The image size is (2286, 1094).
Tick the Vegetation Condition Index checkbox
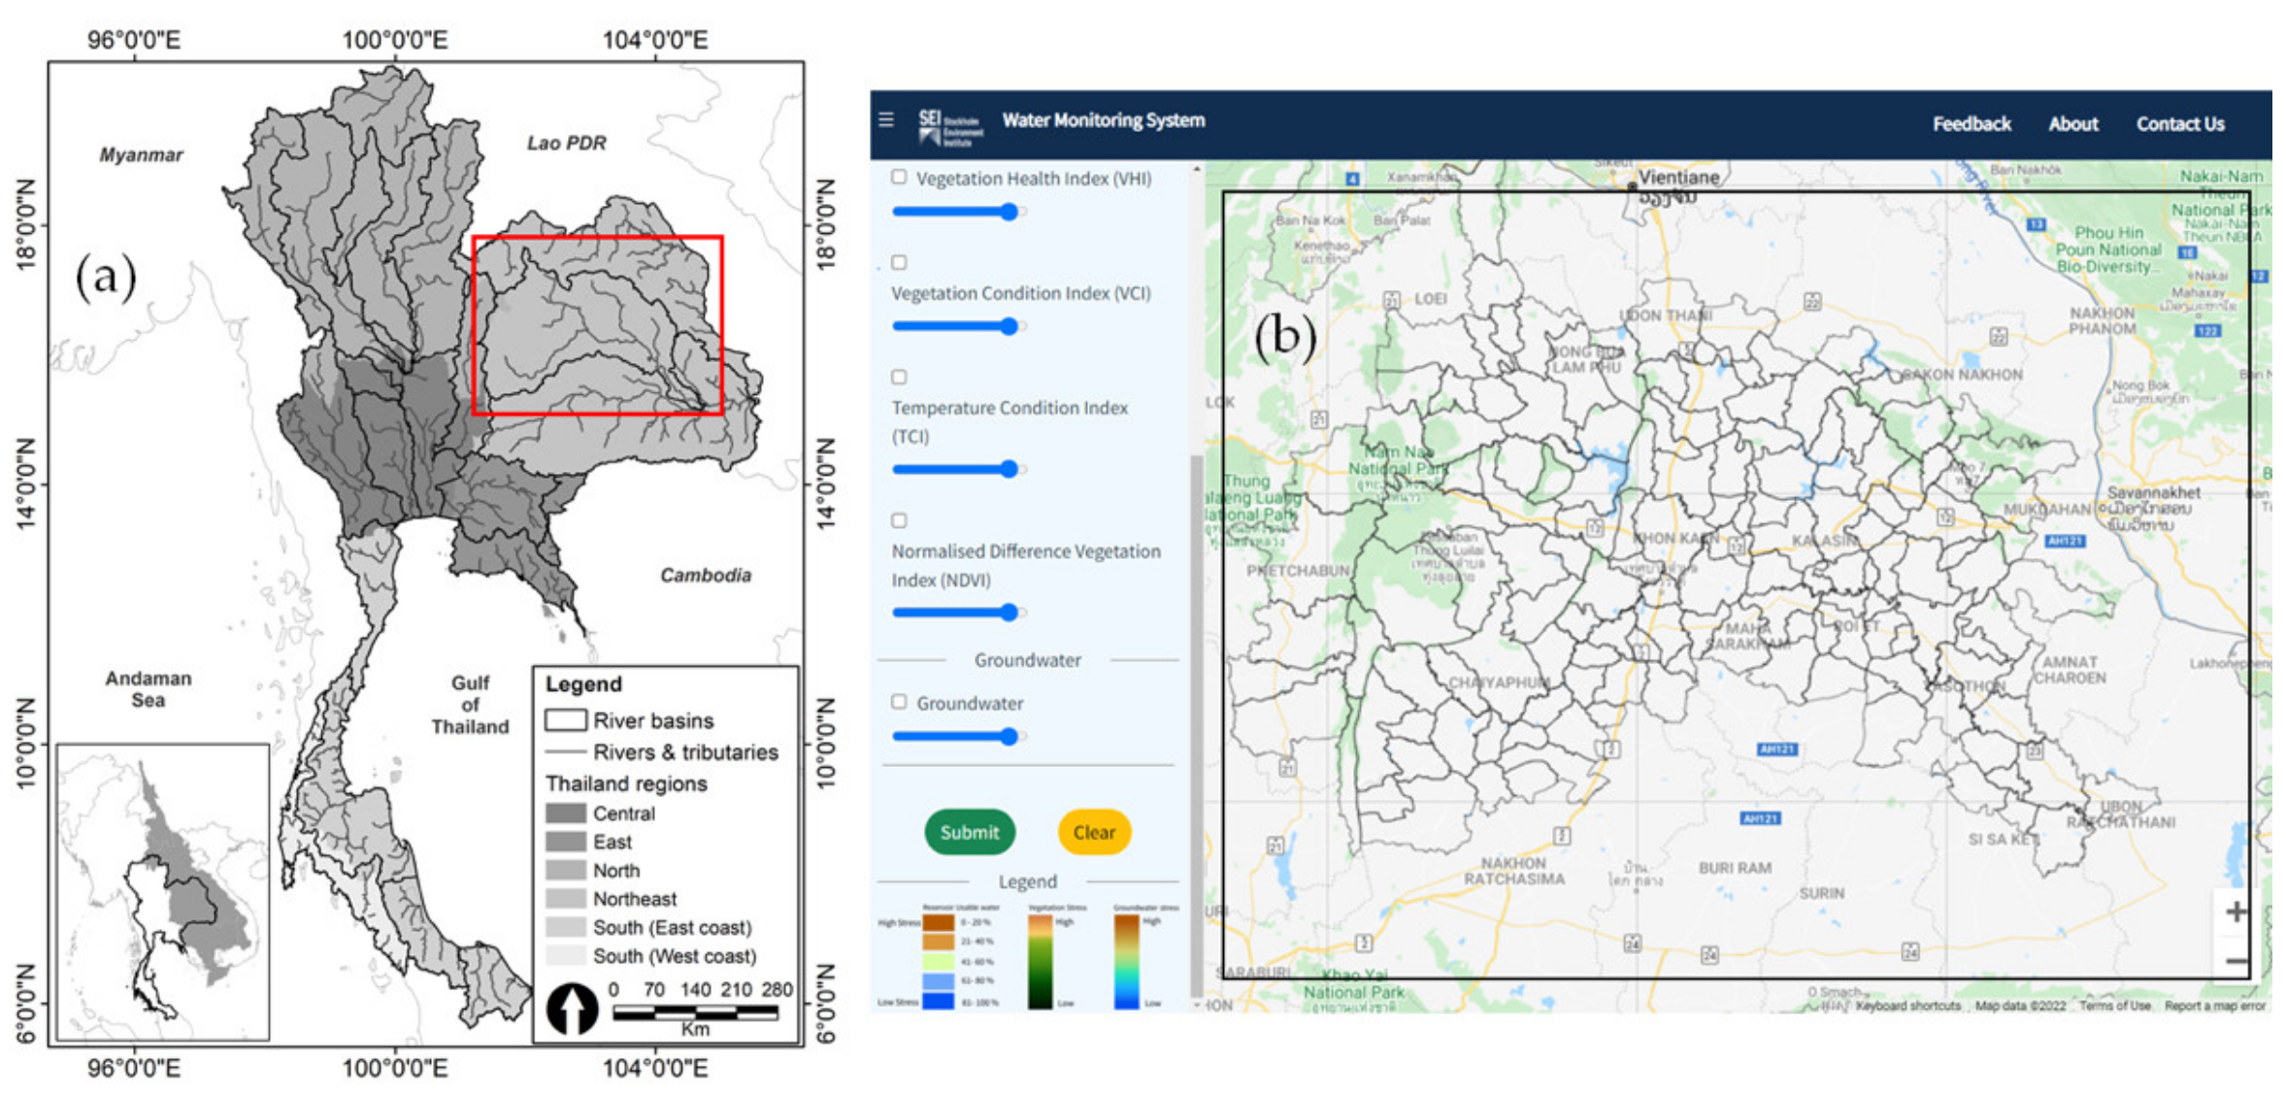tap(899, 262)
